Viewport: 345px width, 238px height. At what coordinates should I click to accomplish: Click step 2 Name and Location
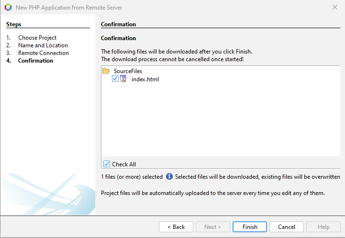[43, 45]
